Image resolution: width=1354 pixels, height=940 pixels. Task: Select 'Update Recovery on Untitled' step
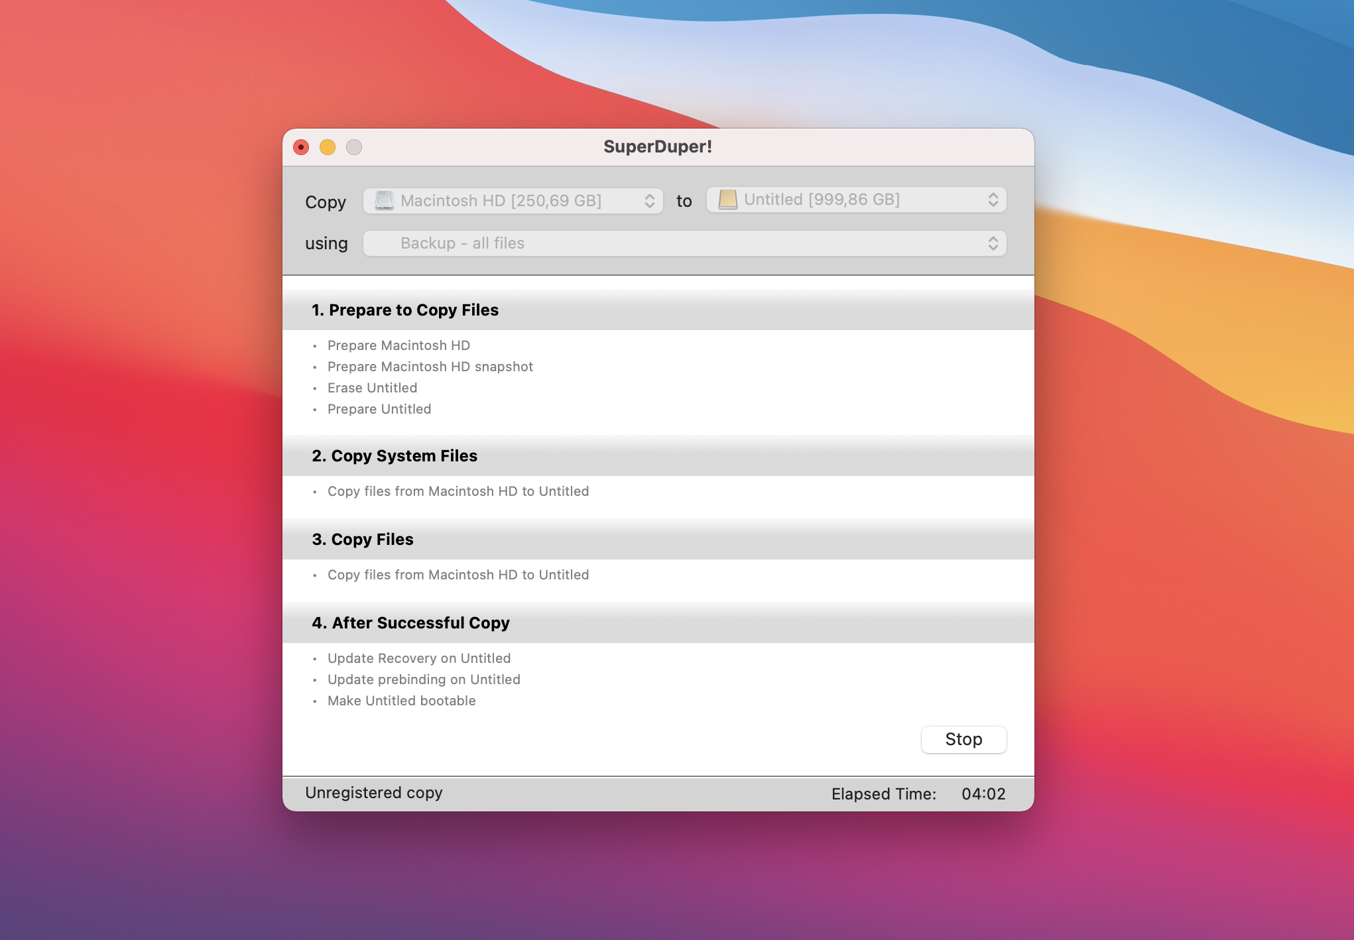(x=419, y=658)
